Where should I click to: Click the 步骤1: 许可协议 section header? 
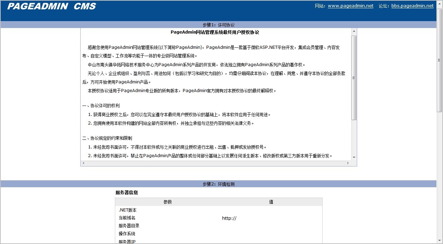click(218, 25)
